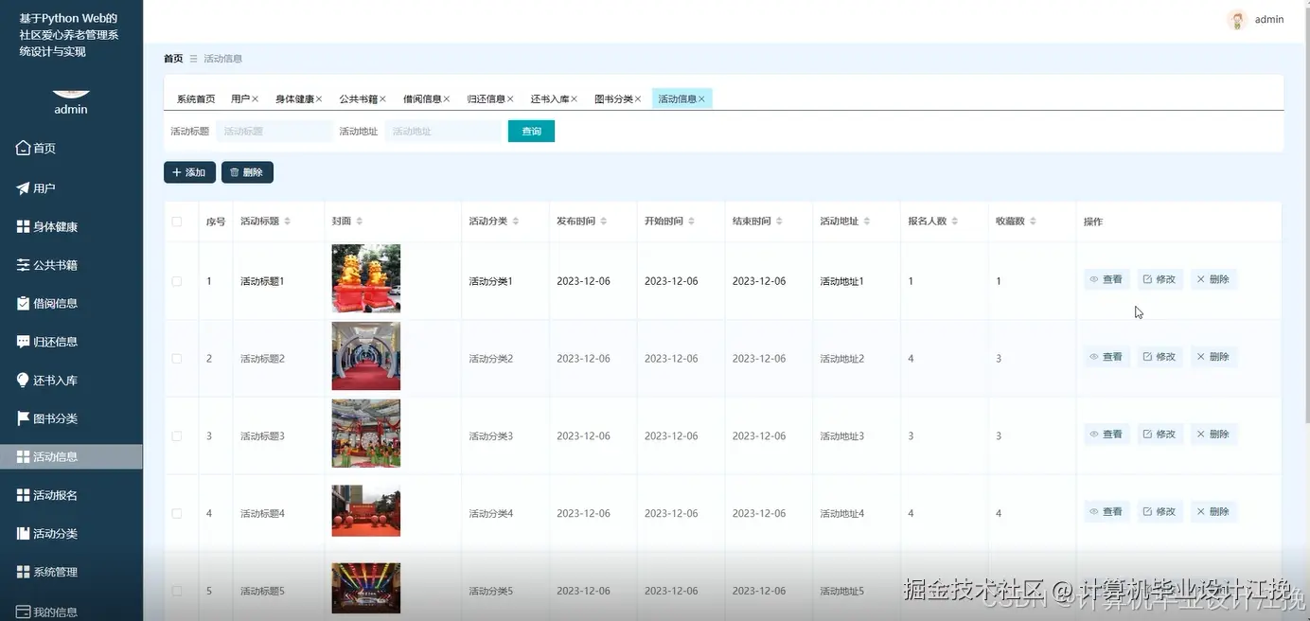Viewport: 1310px width, 621px height.
Task: Sort by 收藏数 column
Action: coord(1034,222)
